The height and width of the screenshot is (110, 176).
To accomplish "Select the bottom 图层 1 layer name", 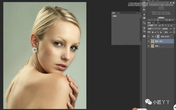I will coord(157,46).
